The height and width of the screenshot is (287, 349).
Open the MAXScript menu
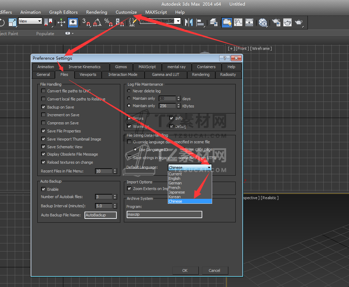[156, 12]
